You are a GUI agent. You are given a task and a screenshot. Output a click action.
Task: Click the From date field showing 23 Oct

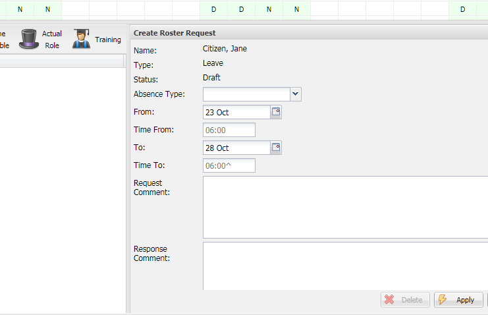click(x=236, y=112)
